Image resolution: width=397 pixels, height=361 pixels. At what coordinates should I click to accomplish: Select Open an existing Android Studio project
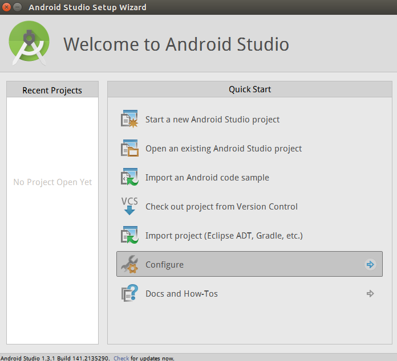[x=224, y=149]
